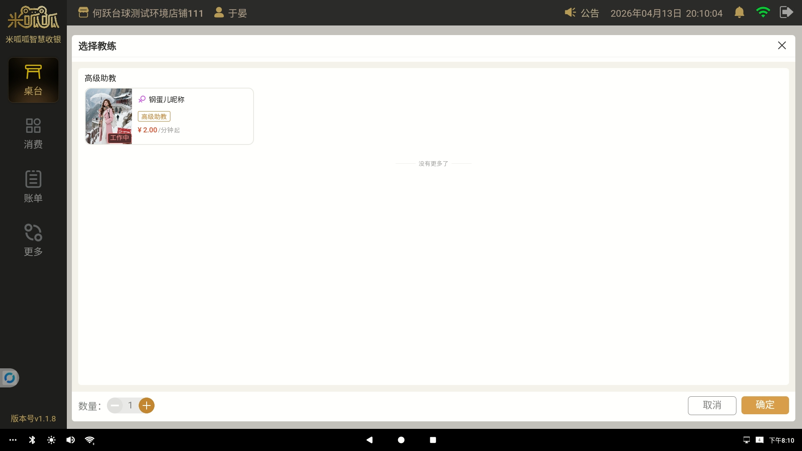The width and height of the screenshot is (802, 451).
Task: Open the 更多 more menu
Action: coord(33,240)
